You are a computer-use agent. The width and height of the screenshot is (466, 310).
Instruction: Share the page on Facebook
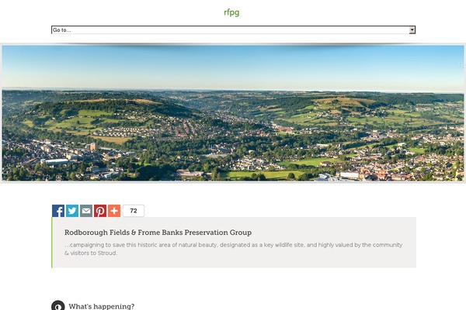pyautogui.click(x=58, y=211)
